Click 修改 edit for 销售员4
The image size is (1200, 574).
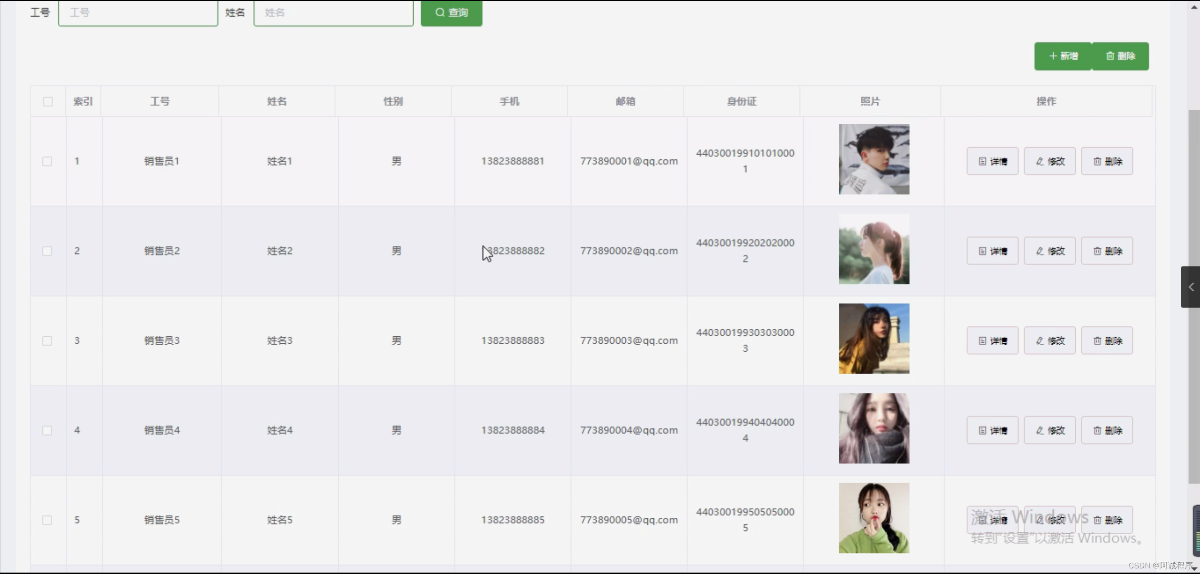pos(1049,430)
